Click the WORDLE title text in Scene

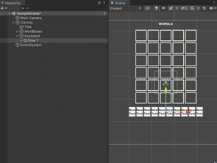coord(166,24)
